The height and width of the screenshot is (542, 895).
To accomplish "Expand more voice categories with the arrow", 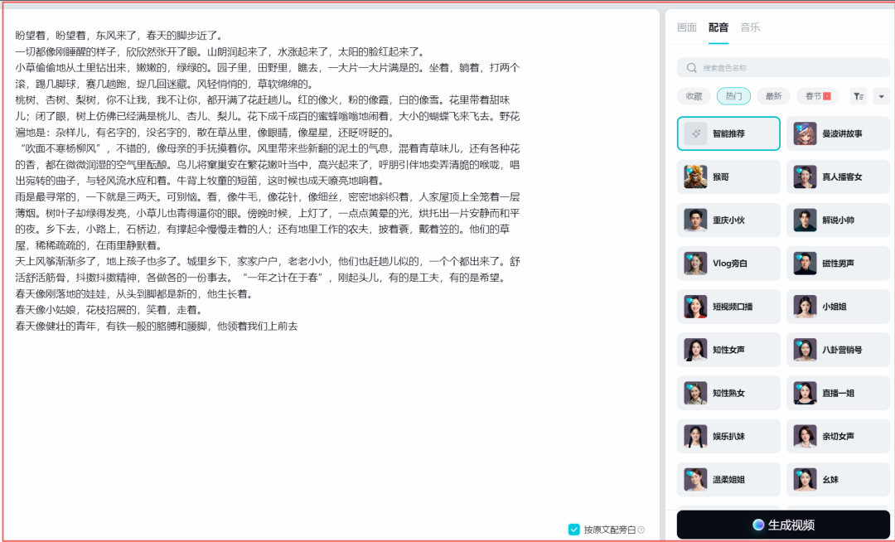I will point(881,96).
